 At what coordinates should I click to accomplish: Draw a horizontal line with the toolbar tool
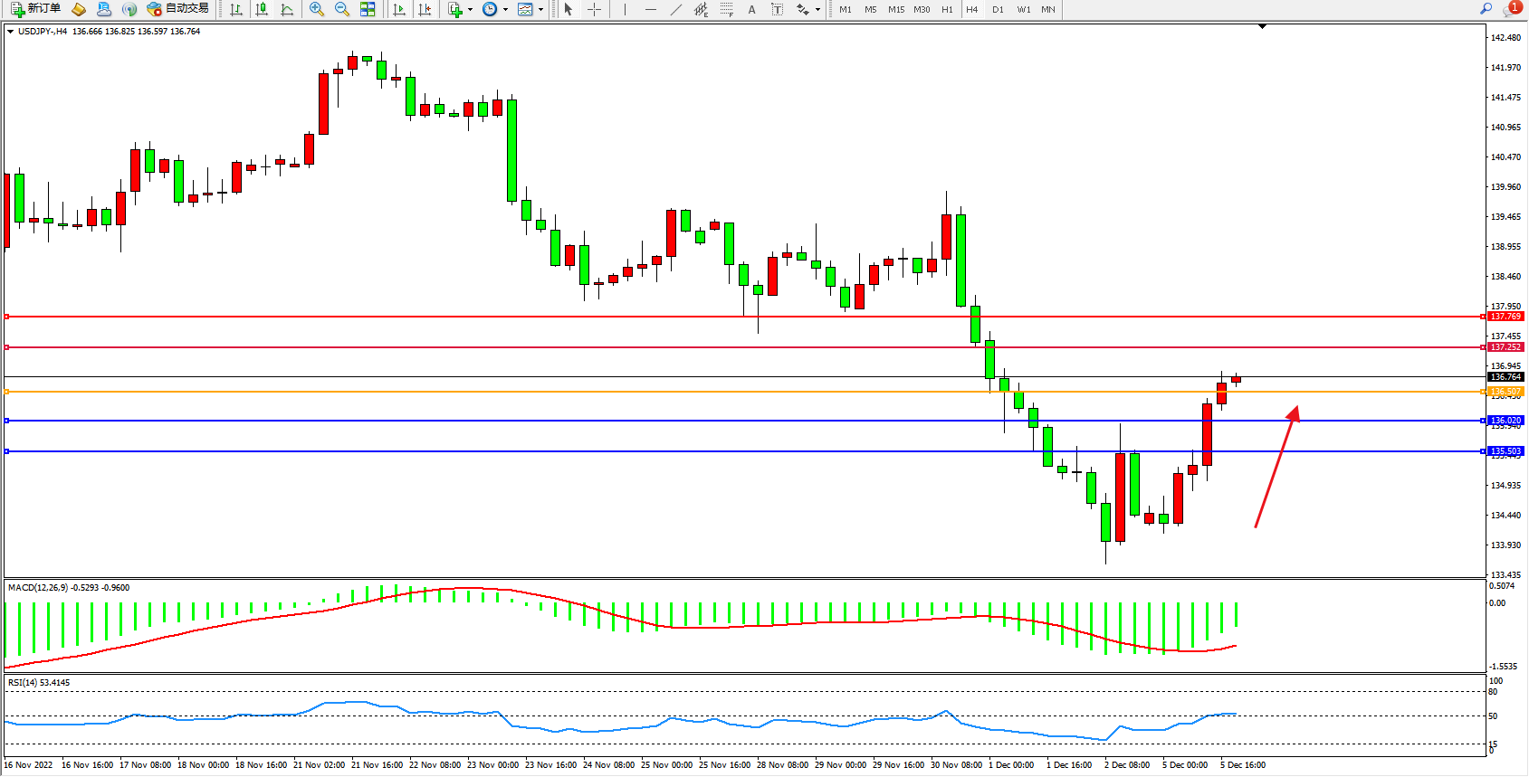coord(650,9)
